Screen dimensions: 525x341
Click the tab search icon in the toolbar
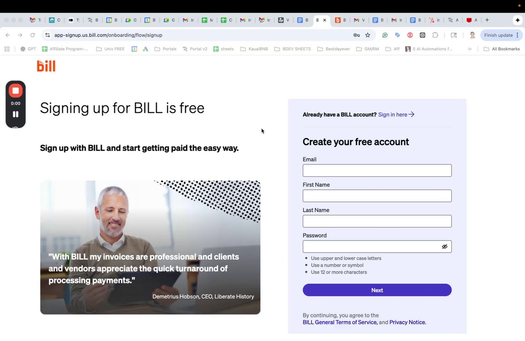pyautogui.click(x=454, y=35)
